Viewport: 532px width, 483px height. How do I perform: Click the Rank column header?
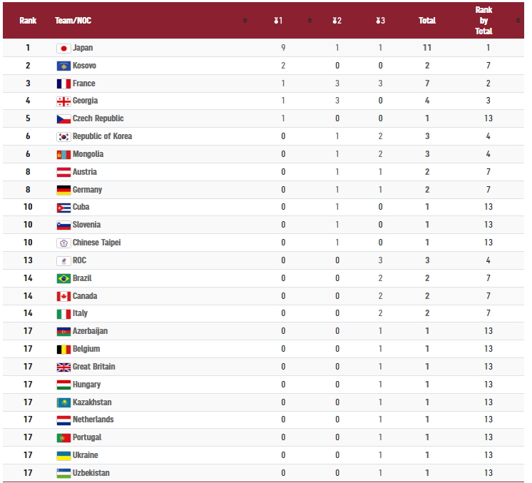tap(28, 21)
